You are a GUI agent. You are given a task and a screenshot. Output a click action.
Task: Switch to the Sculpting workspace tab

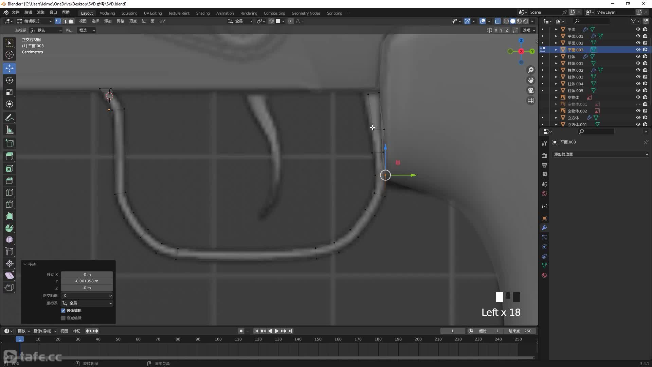(129, 13)
